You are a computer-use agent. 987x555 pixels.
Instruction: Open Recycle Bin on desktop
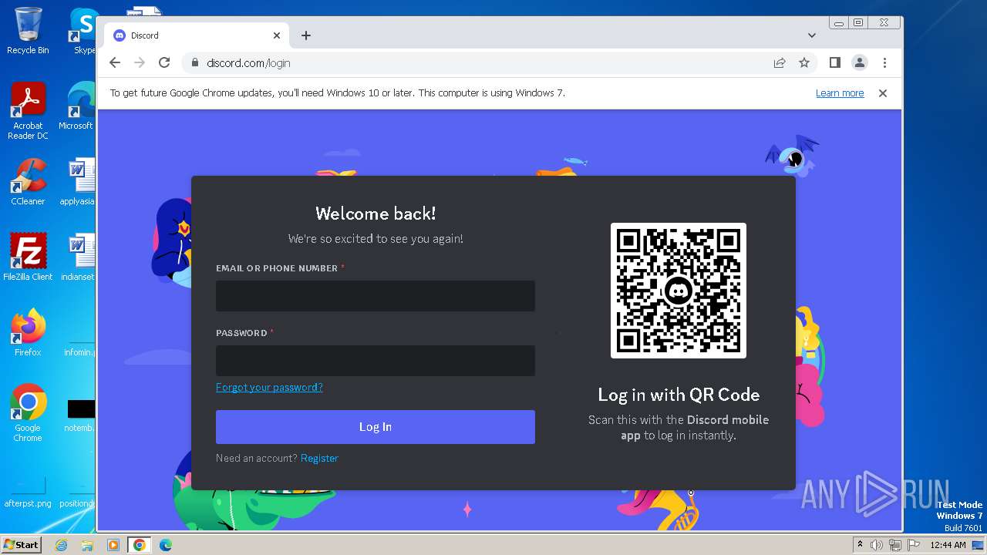pos(28,31)
